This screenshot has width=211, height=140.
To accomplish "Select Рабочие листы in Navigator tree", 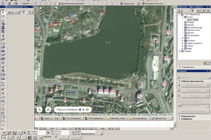I will click(x=193, y=30).
